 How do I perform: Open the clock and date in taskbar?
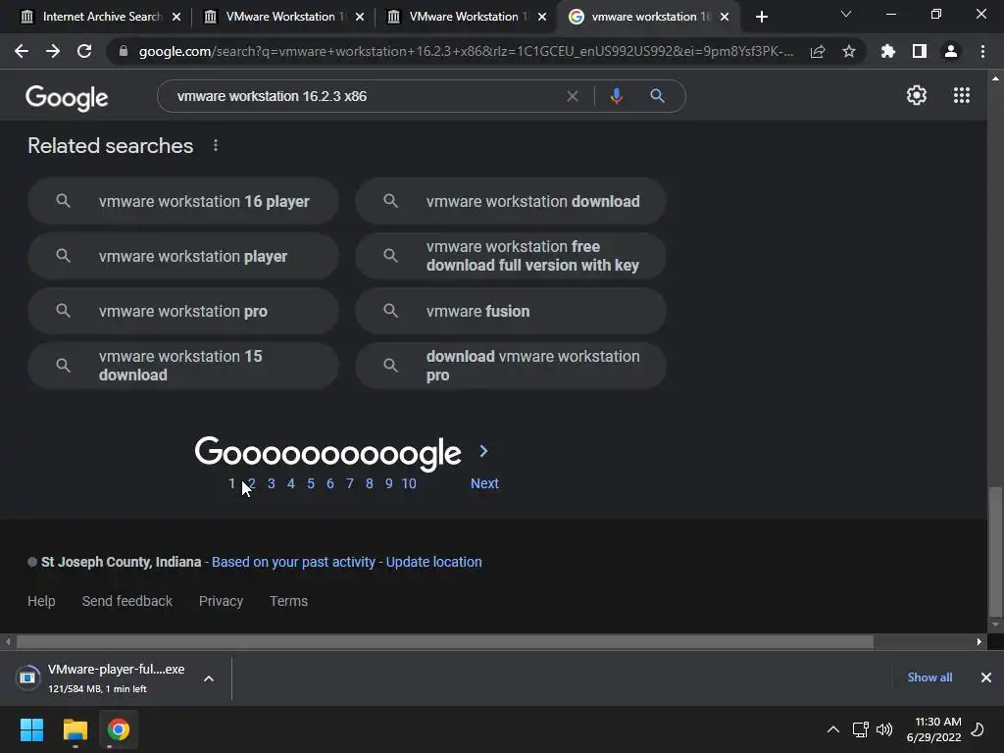933,729
